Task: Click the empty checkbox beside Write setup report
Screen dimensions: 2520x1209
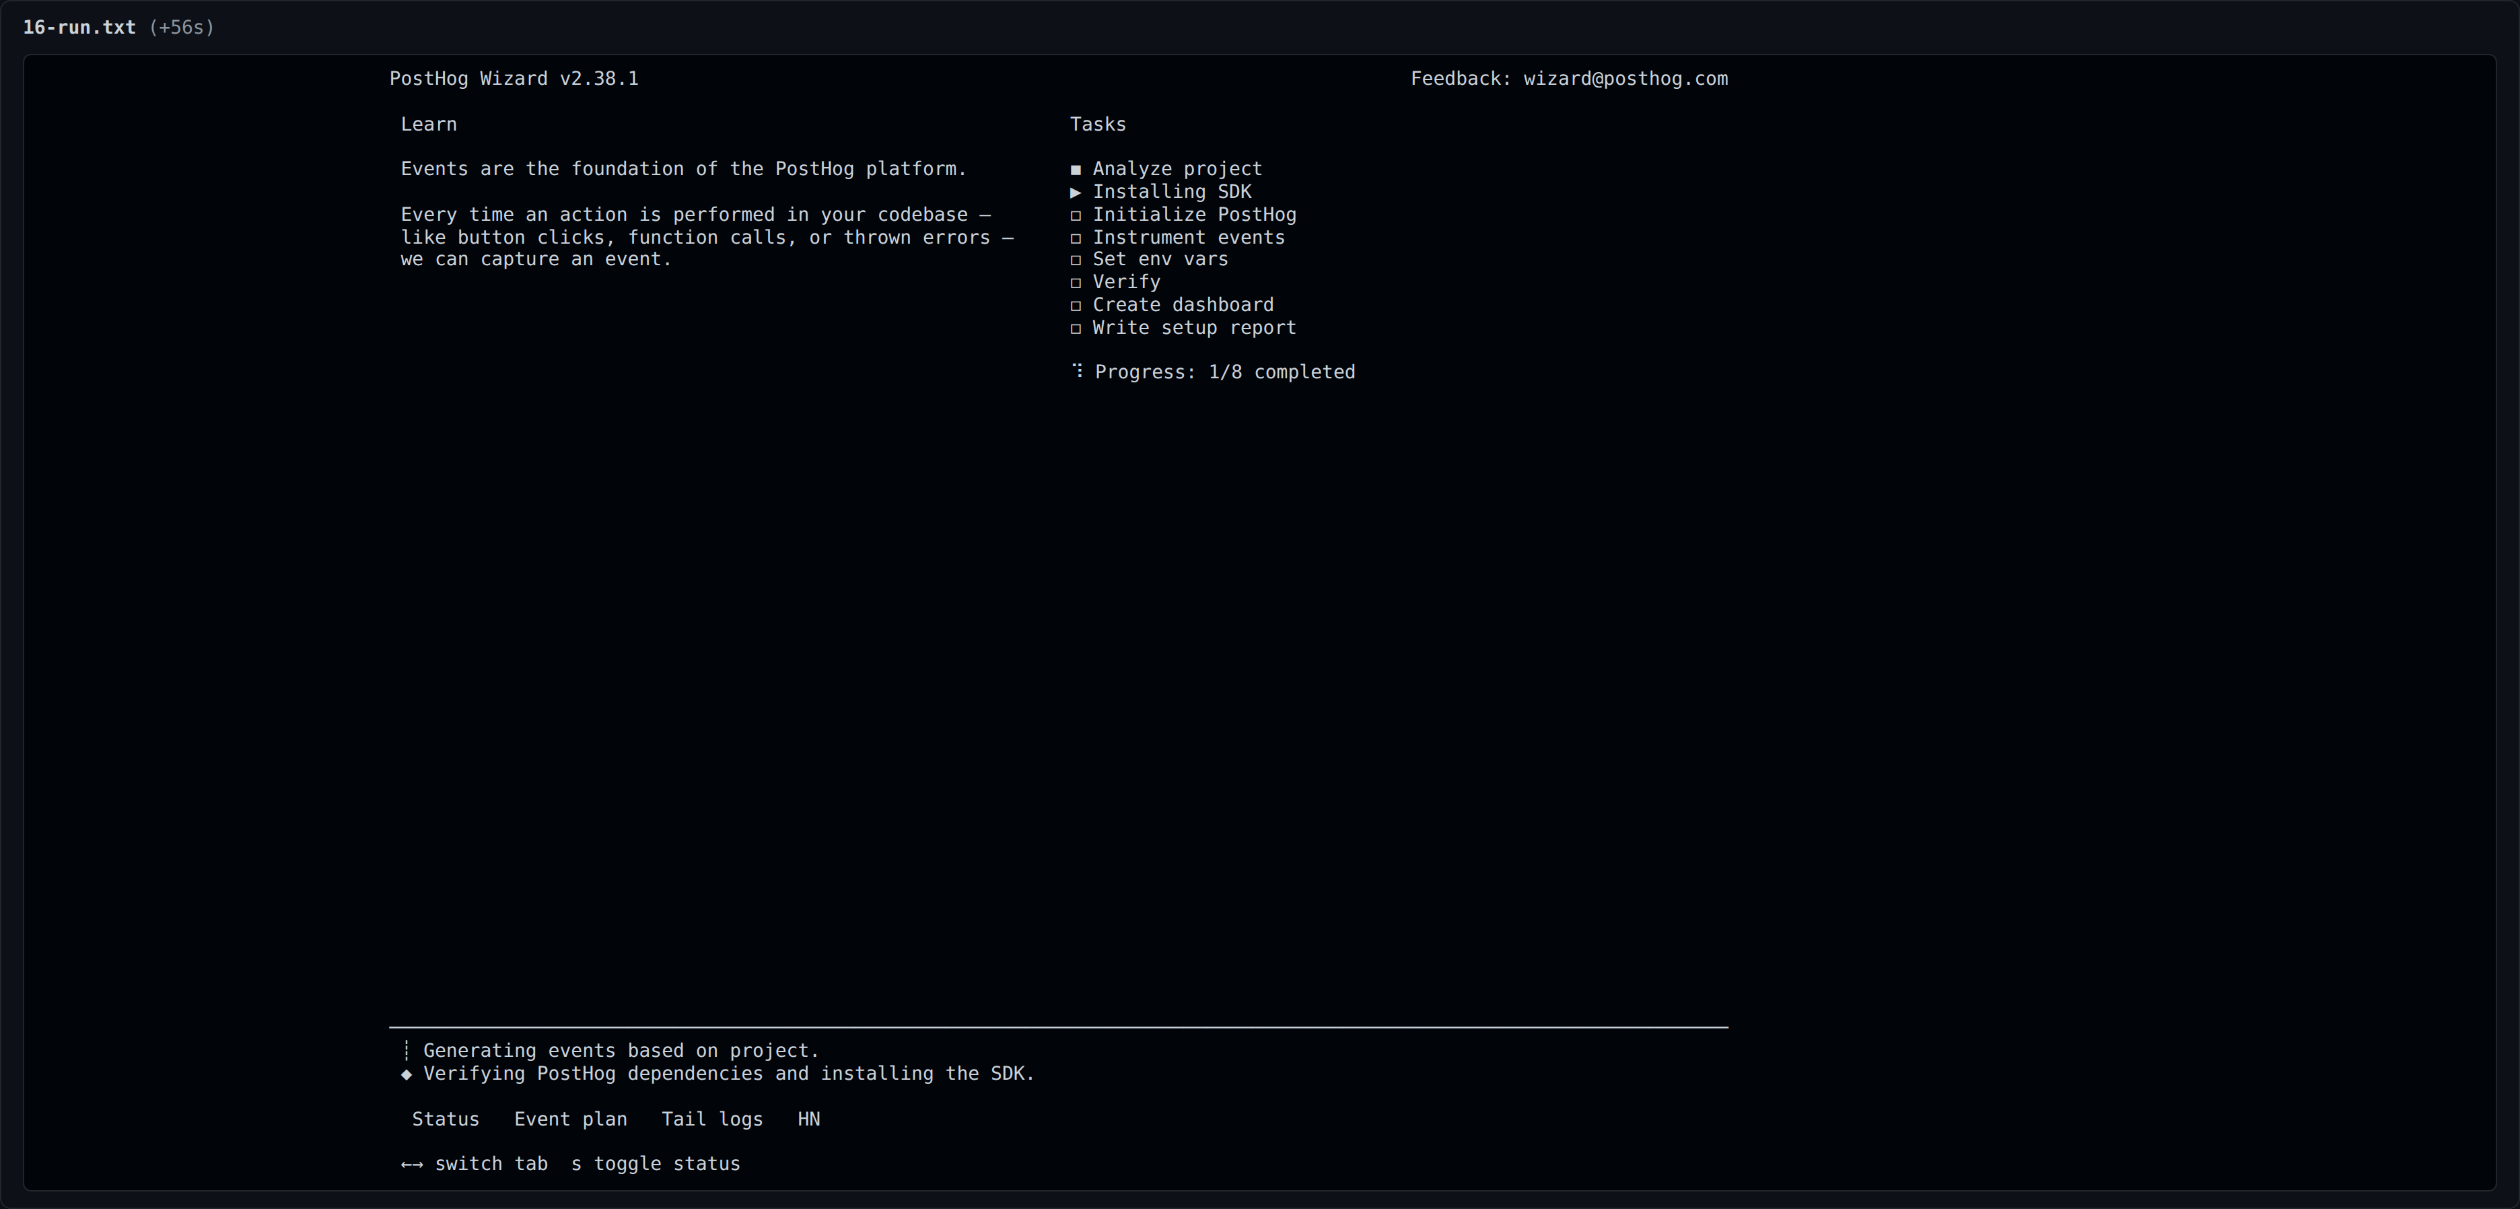Action: (1076, 329)
